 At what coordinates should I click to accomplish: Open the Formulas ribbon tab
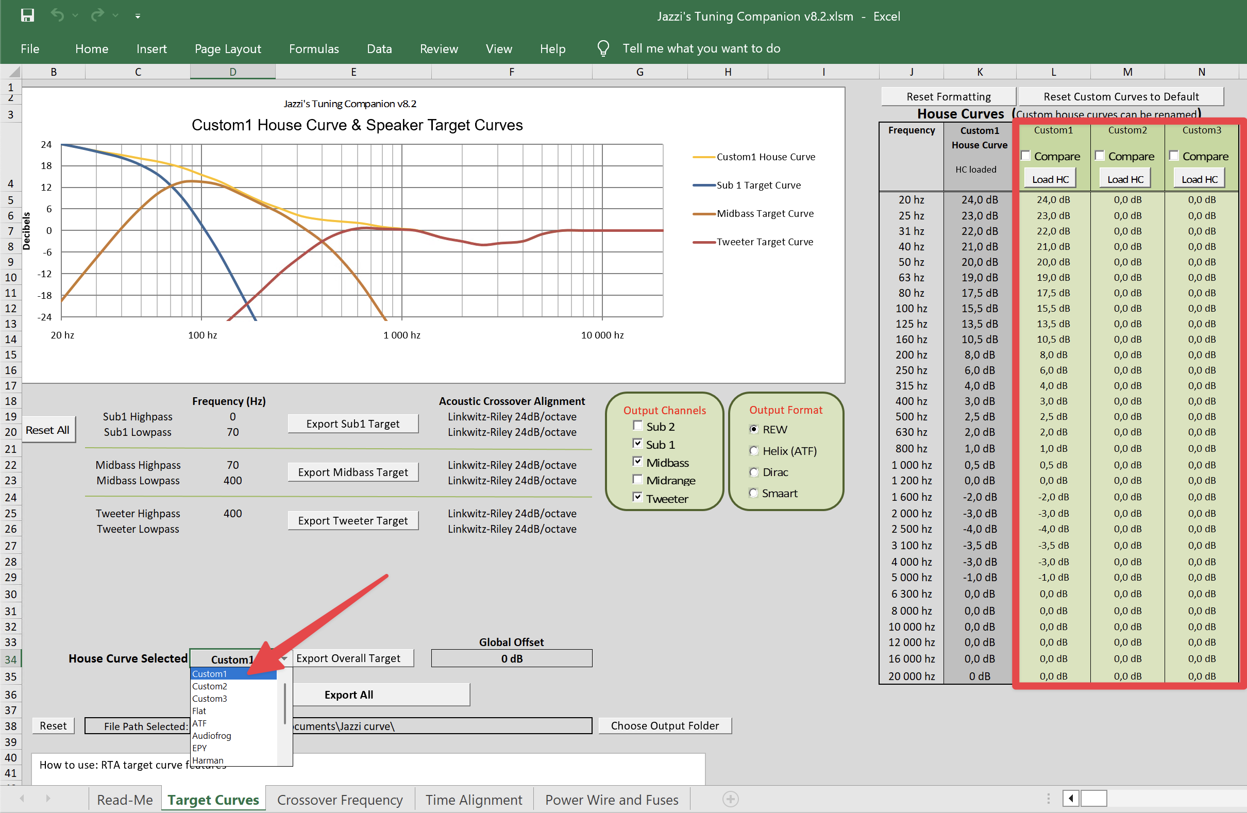314,49
